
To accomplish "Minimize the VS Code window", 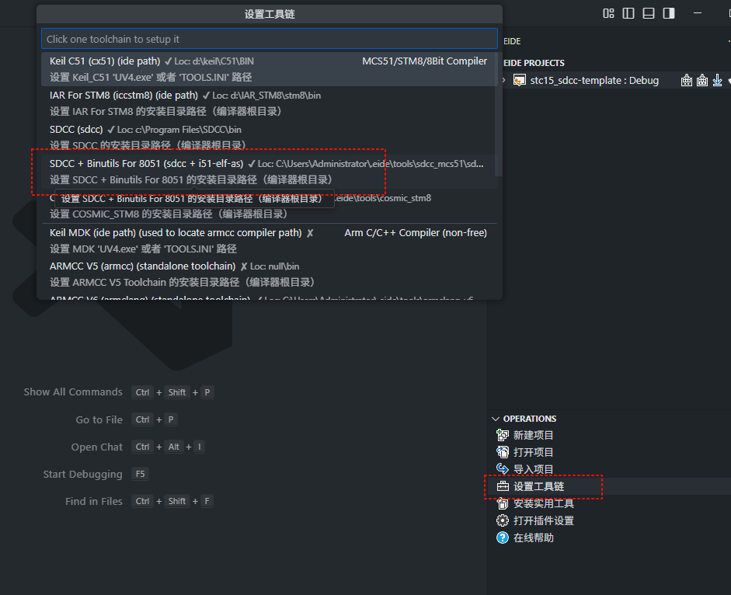I will [x=698, y=13].
